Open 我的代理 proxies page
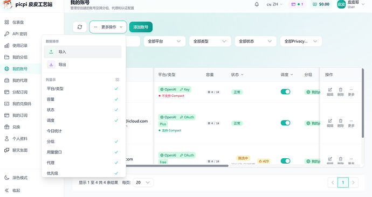The height and width of the screenshot is (197, 372). (x=16, y=80)
